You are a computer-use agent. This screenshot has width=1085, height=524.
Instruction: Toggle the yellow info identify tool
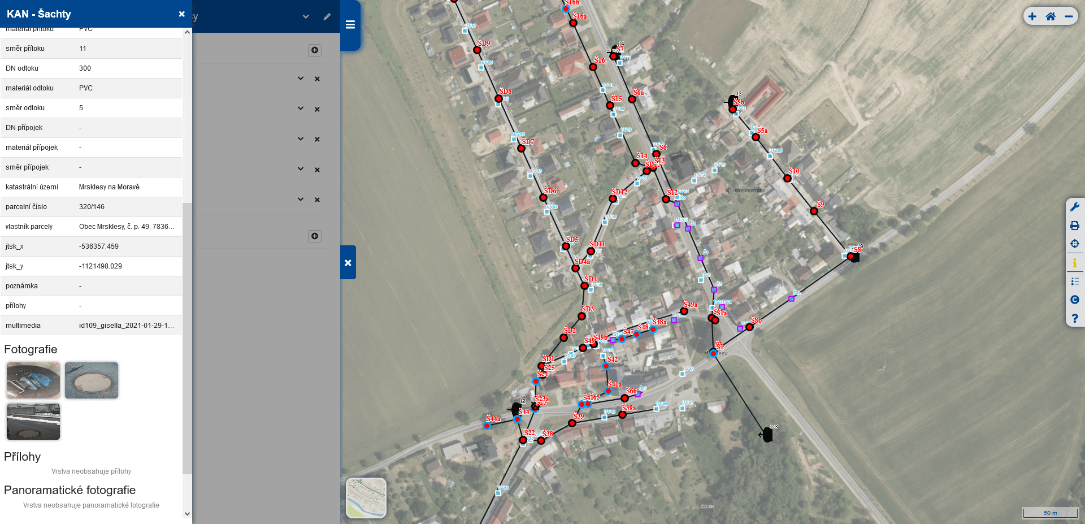pyautogui.click(x=1074, y=263)
